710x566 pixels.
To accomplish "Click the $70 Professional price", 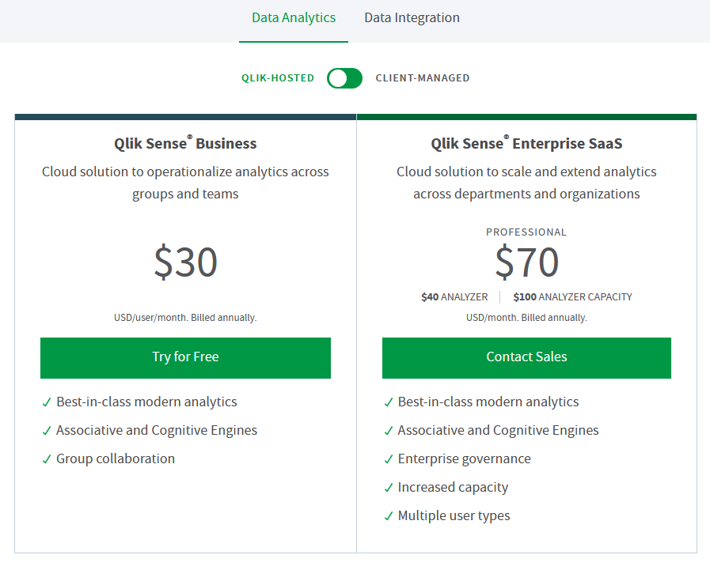I will (x=526, y=262).
